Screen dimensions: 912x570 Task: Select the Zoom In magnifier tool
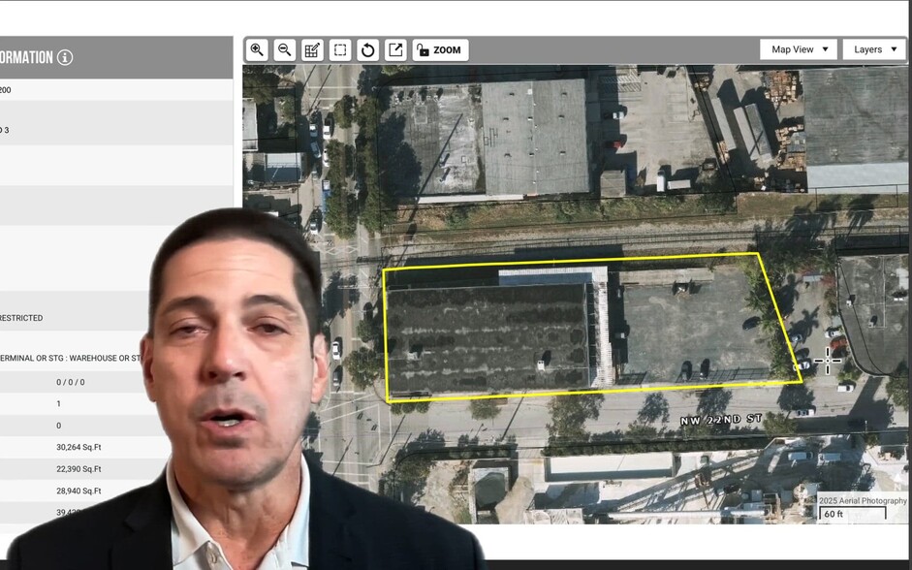pos(256,49)
